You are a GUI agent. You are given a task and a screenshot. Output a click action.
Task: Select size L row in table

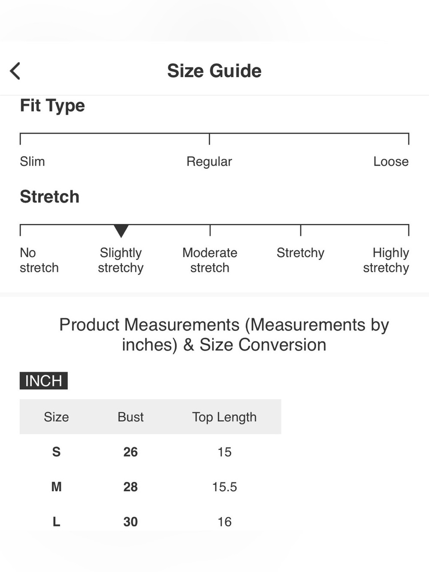point(151,521)
